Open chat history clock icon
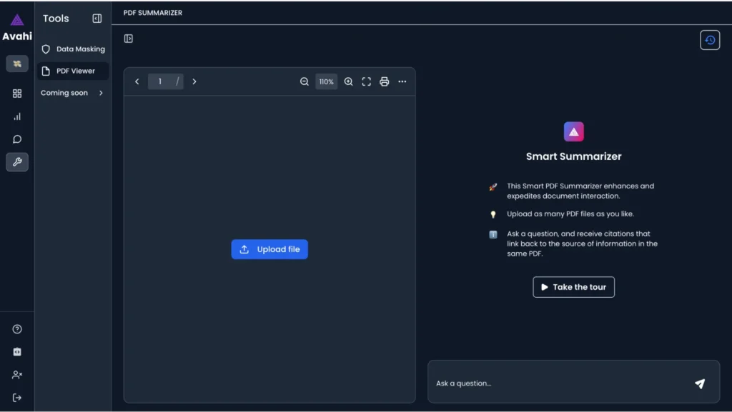This screenshot has width=732, height=412. pos(710,40)
